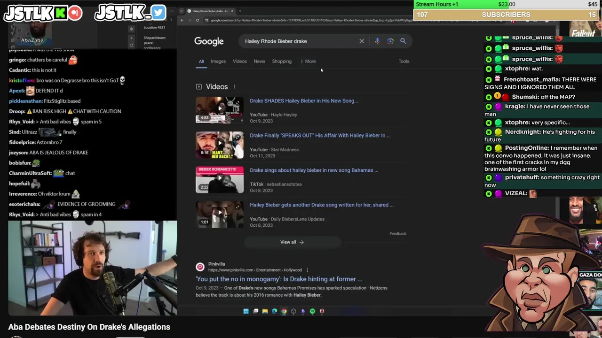
Task: Open the Videos section options menu
Action: (x=234, y=87)
